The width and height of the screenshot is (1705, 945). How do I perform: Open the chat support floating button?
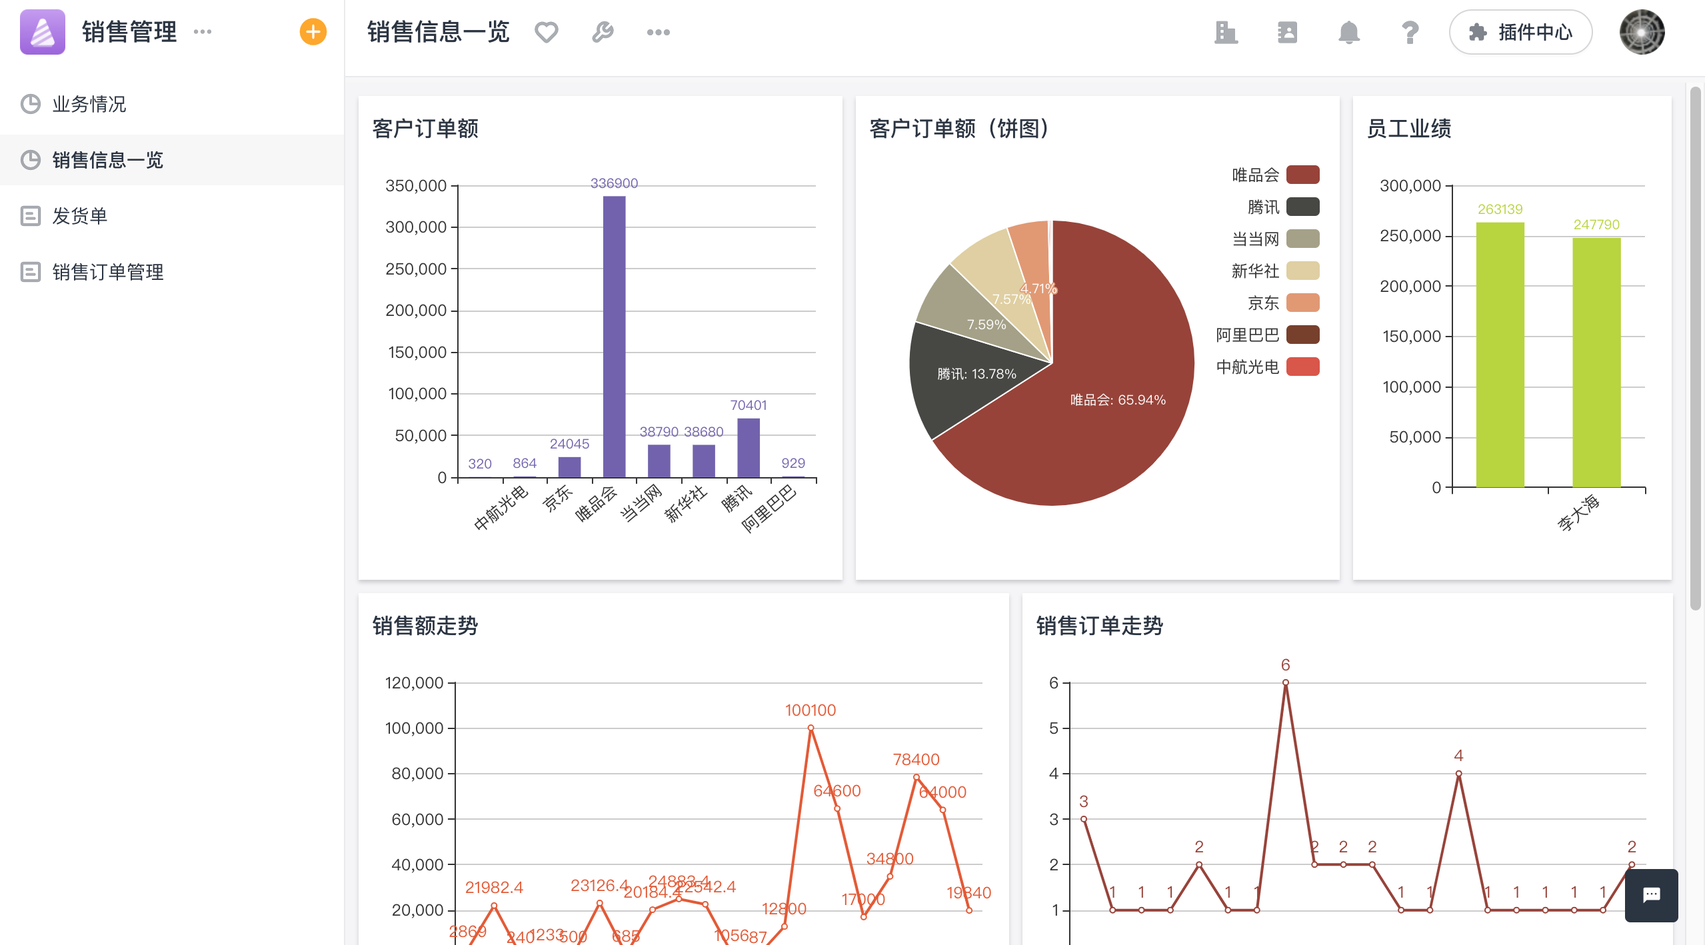tap(1651, 895)
